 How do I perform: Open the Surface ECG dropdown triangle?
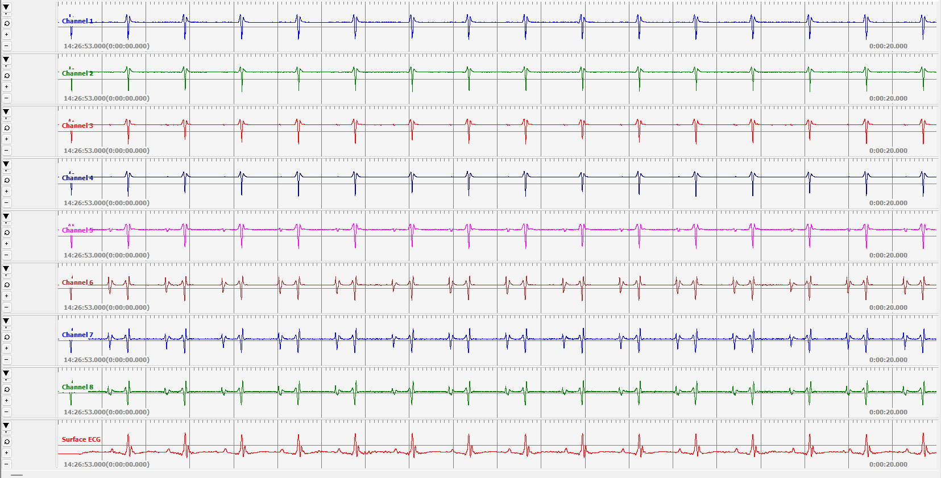pos(6,426)
